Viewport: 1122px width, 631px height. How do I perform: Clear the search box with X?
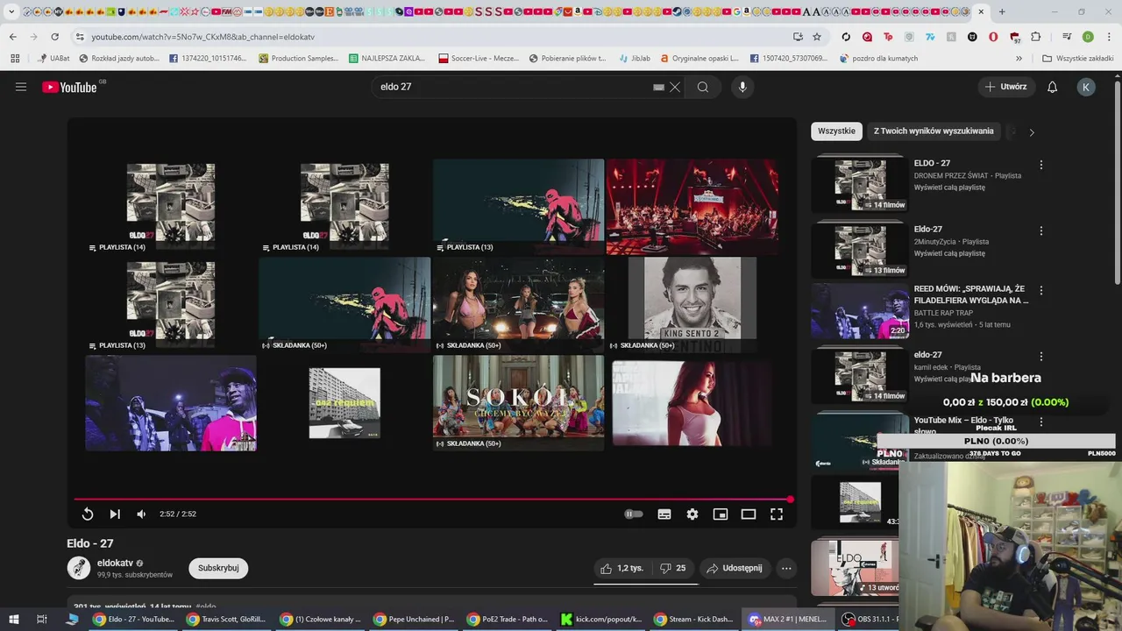675,87
